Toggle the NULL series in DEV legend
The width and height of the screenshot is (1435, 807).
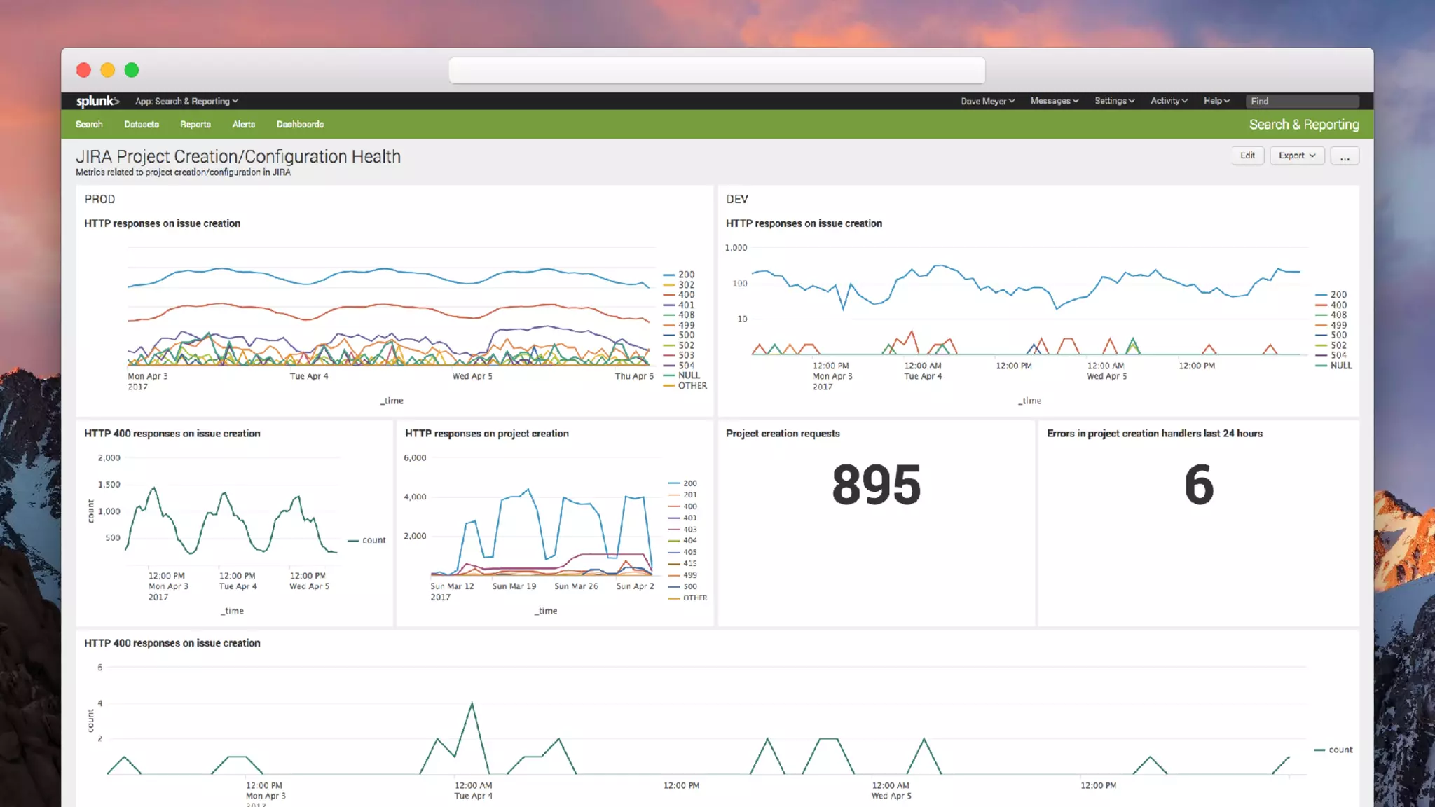[x=1340, y=366]
